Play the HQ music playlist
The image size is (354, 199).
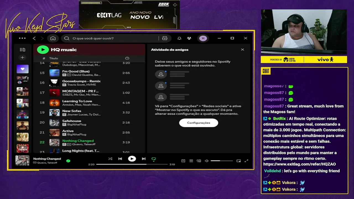coord(43,50)
